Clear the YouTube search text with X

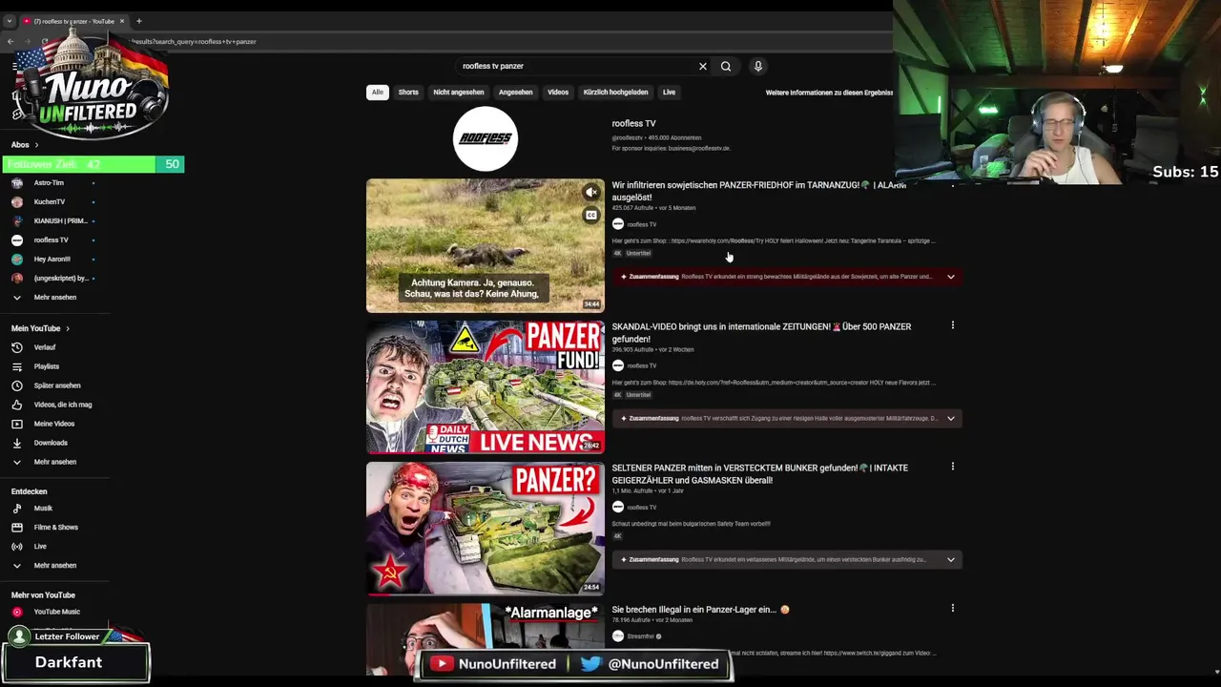[703, 67]
